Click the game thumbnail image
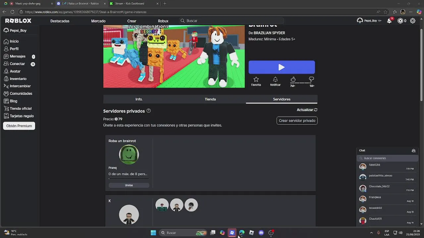The height and width of the screenshot is (238, 424). 174,56
